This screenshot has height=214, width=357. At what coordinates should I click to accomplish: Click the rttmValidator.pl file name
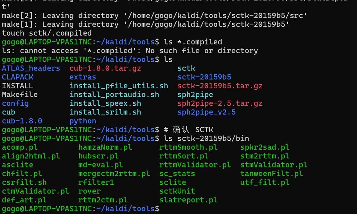click(195, 165)
